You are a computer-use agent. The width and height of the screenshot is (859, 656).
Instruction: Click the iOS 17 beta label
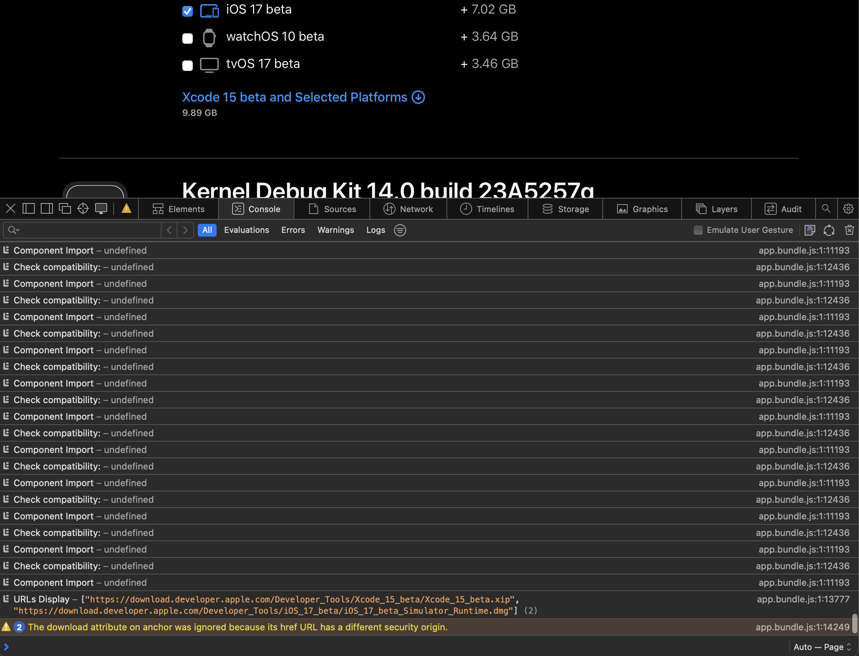tap(259, 9)
